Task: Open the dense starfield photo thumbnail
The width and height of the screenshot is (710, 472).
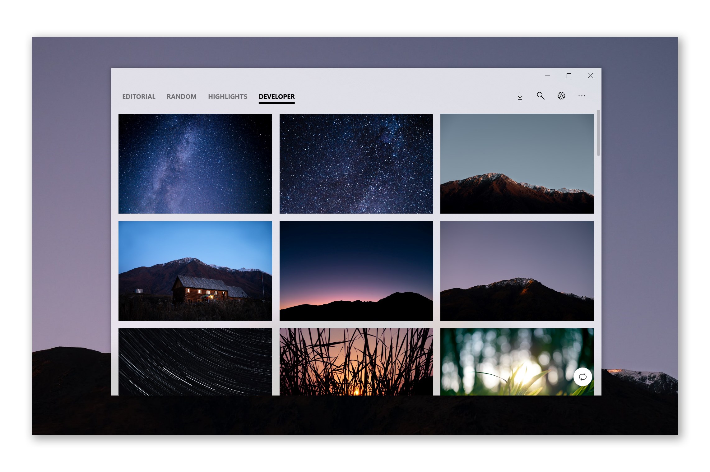Action: (x=356, y=164)
